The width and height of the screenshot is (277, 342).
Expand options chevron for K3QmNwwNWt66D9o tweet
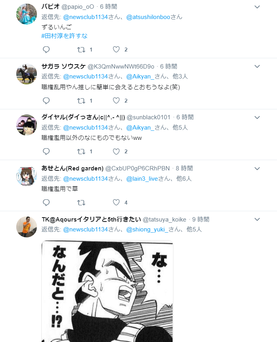(257, 66)
